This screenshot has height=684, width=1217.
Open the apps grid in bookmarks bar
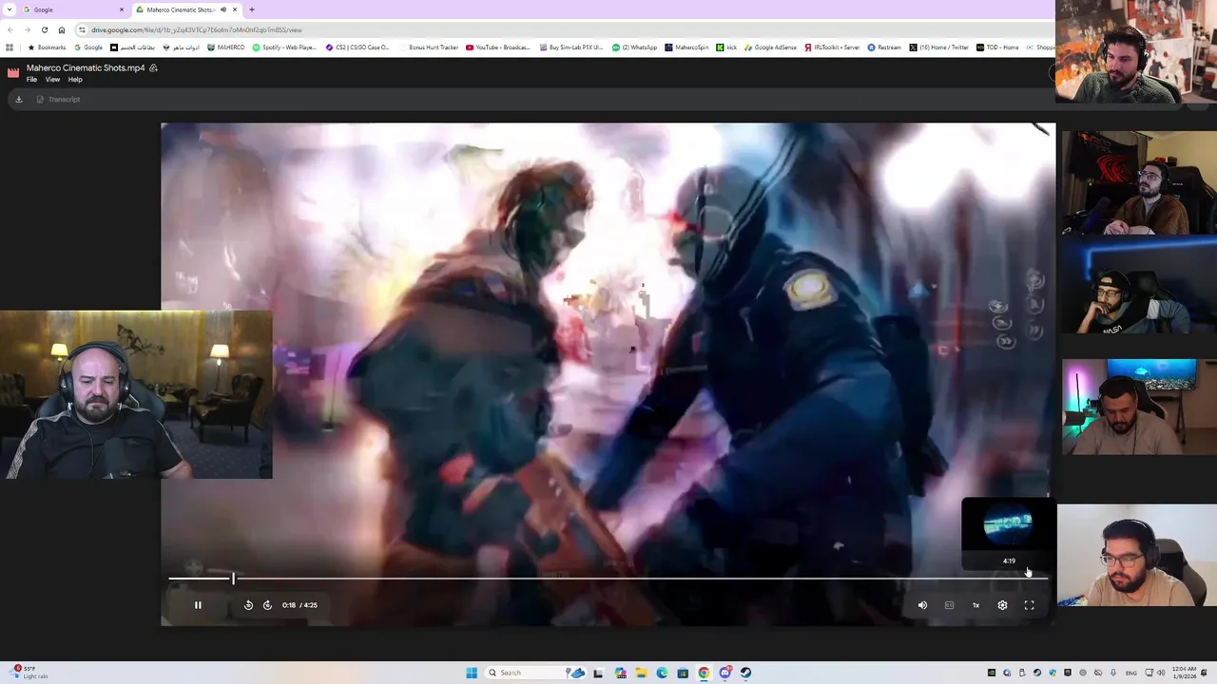pyautogui.click(x=10, y=47)
